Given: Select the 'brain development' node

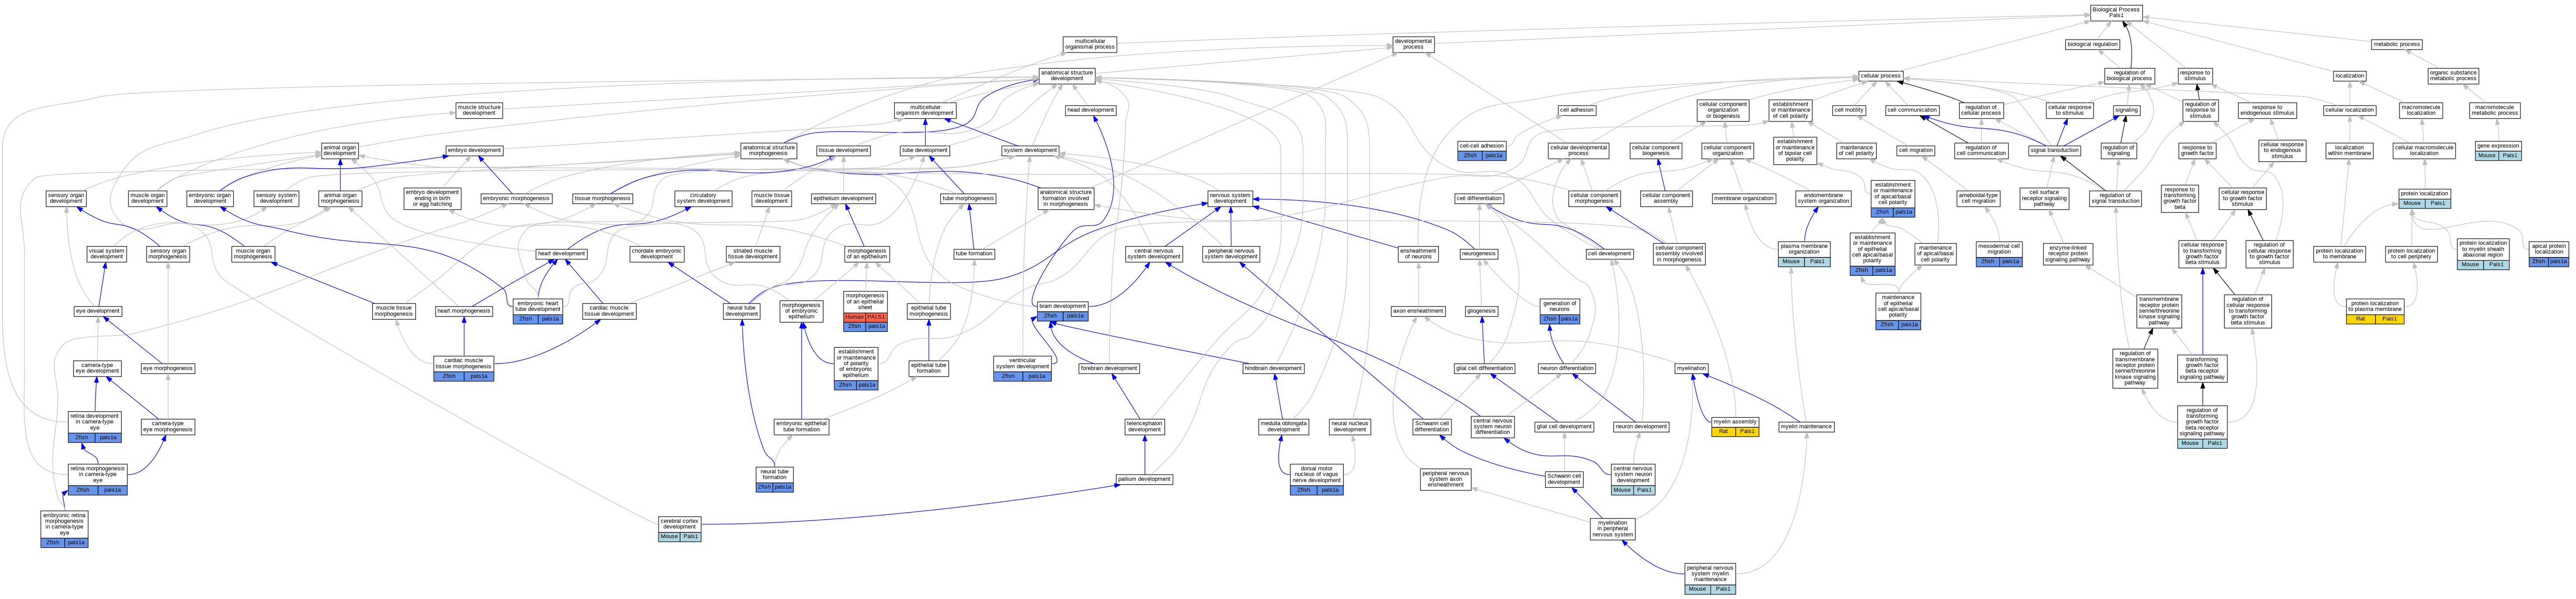Looking at the screenshot, I should (x=1062, y=311).
